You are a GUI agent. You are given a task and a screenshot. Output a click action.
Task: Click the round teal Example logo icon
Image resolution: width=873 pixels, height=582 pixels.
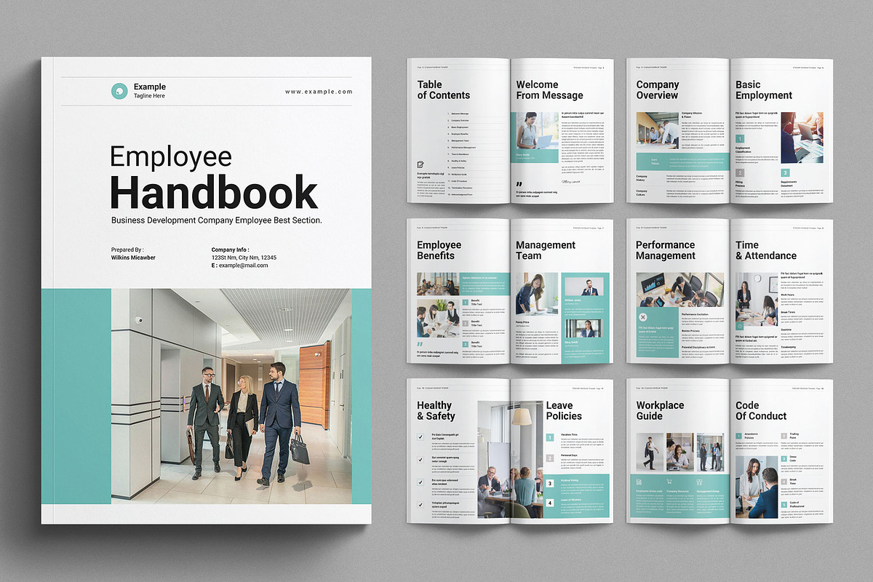coord(119,91)
